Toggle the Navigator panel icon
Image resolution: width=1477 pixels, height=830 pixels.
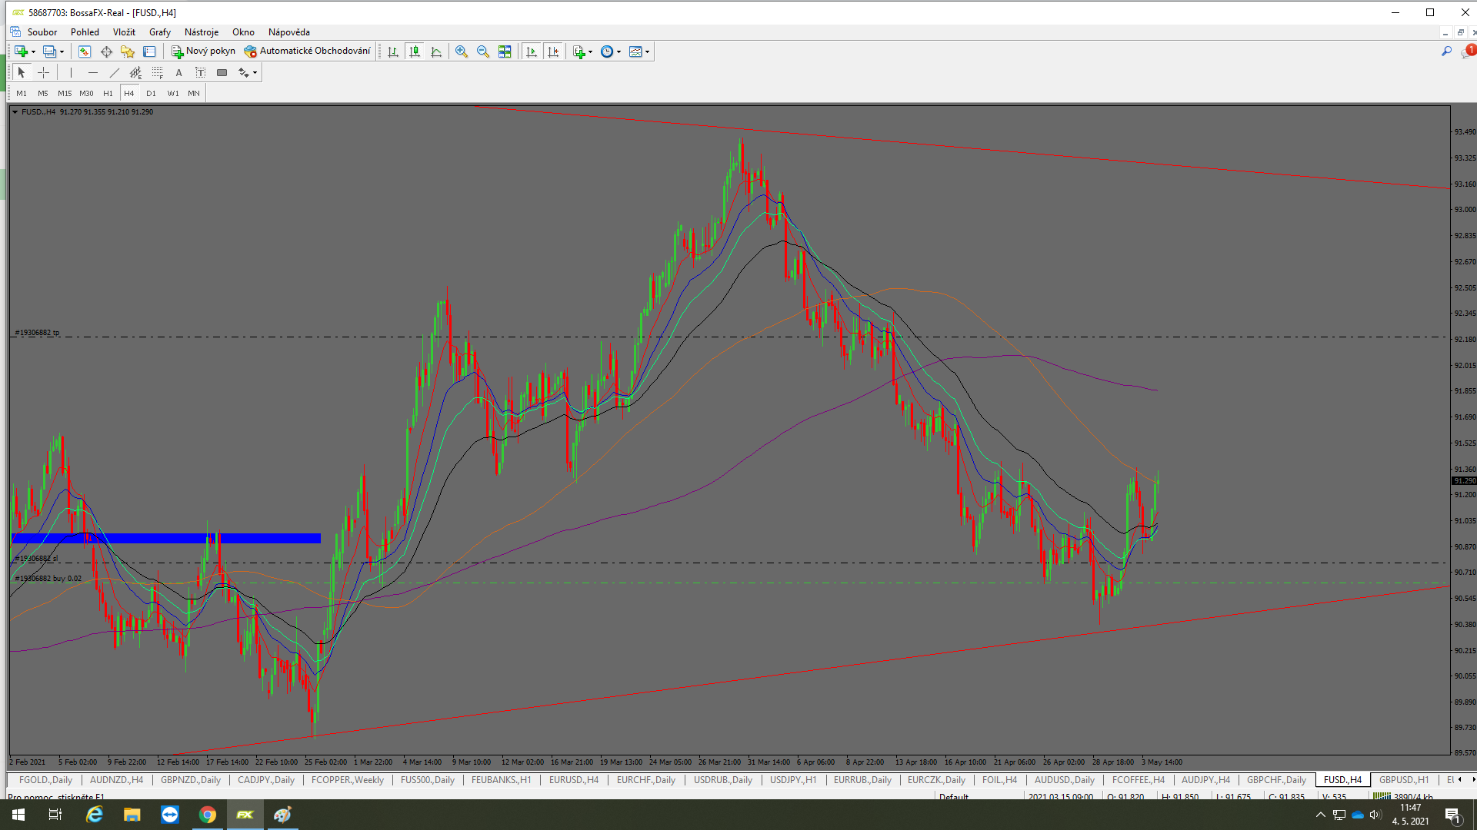(128, 51)
